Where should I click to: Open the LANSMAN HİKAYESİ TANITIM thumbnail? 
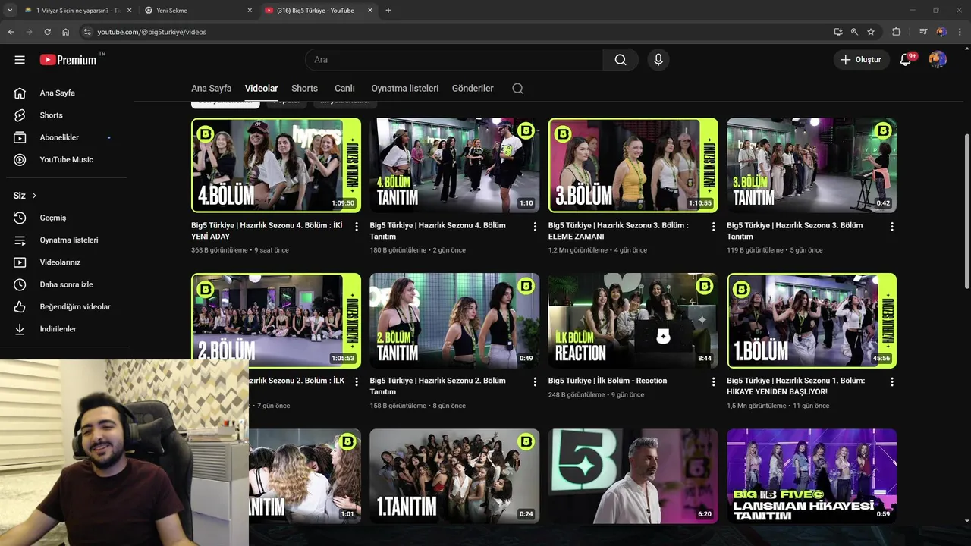[x=812, y=476]
